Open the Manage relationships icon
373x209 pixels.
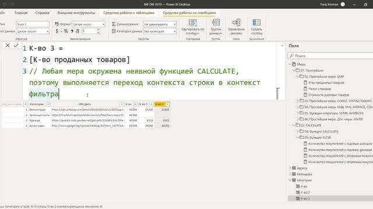(236, 23)
